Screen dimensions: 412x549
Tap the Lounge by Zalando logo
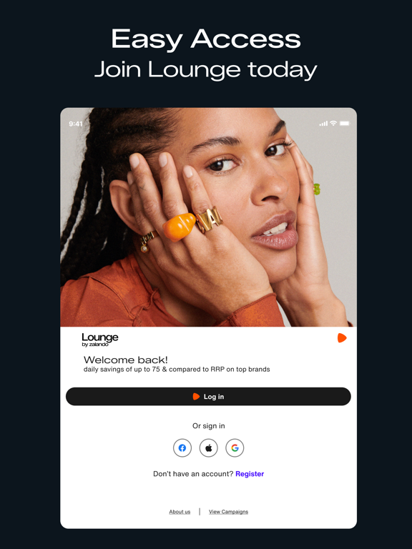click(x=100, y=340)
